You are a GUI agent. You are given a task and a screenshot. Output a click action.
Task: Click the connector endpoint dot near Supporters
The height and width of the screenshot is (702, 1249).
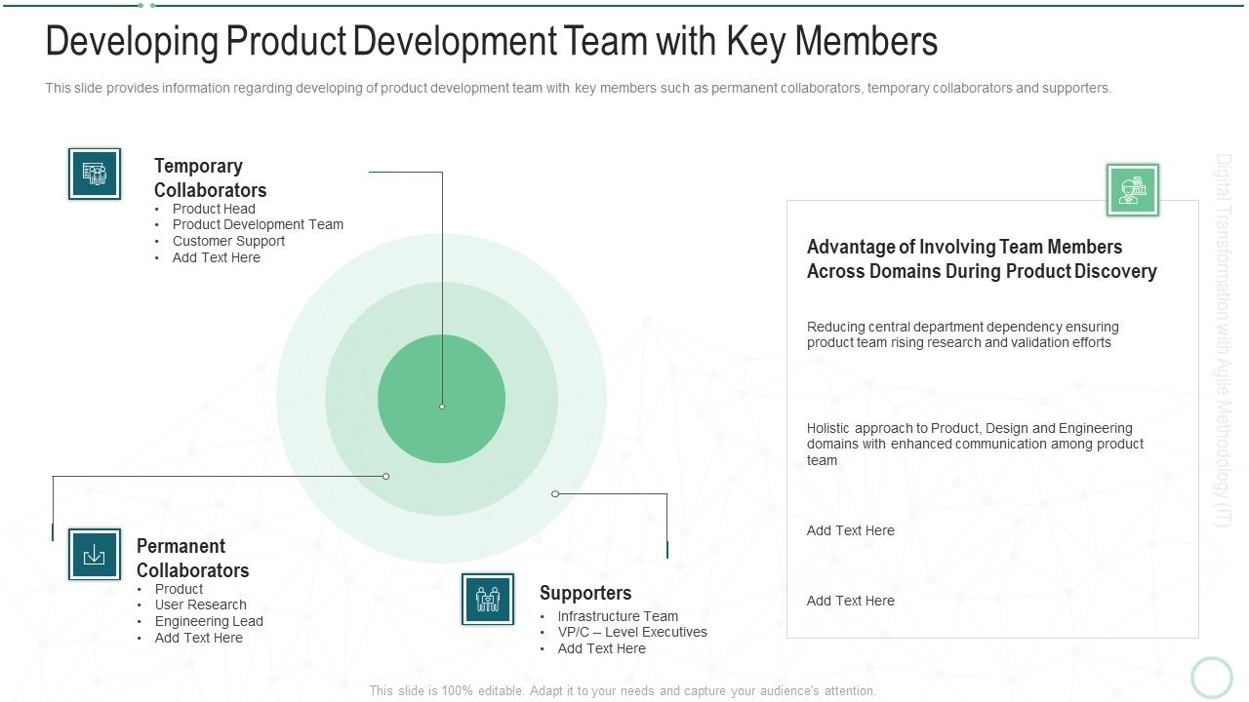(556, 493)
